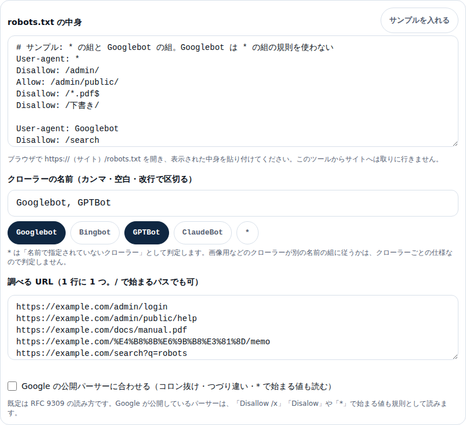466x425 pixels.
Task: Toggle the Googlebot chip
Action: tap(37, 233)
